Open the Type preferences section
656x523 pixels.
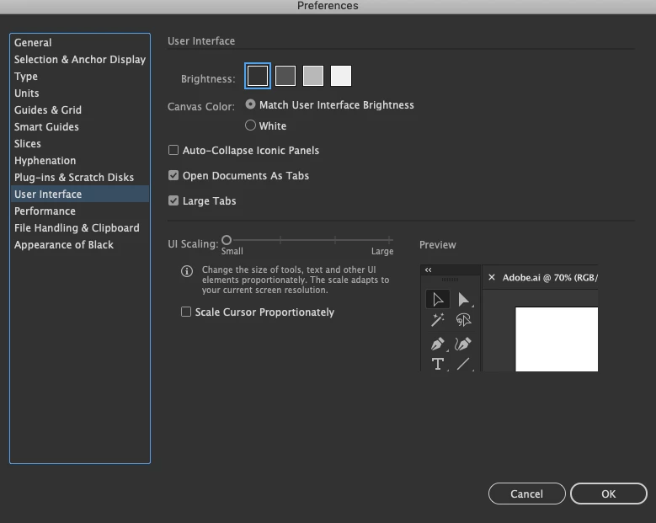80,76
